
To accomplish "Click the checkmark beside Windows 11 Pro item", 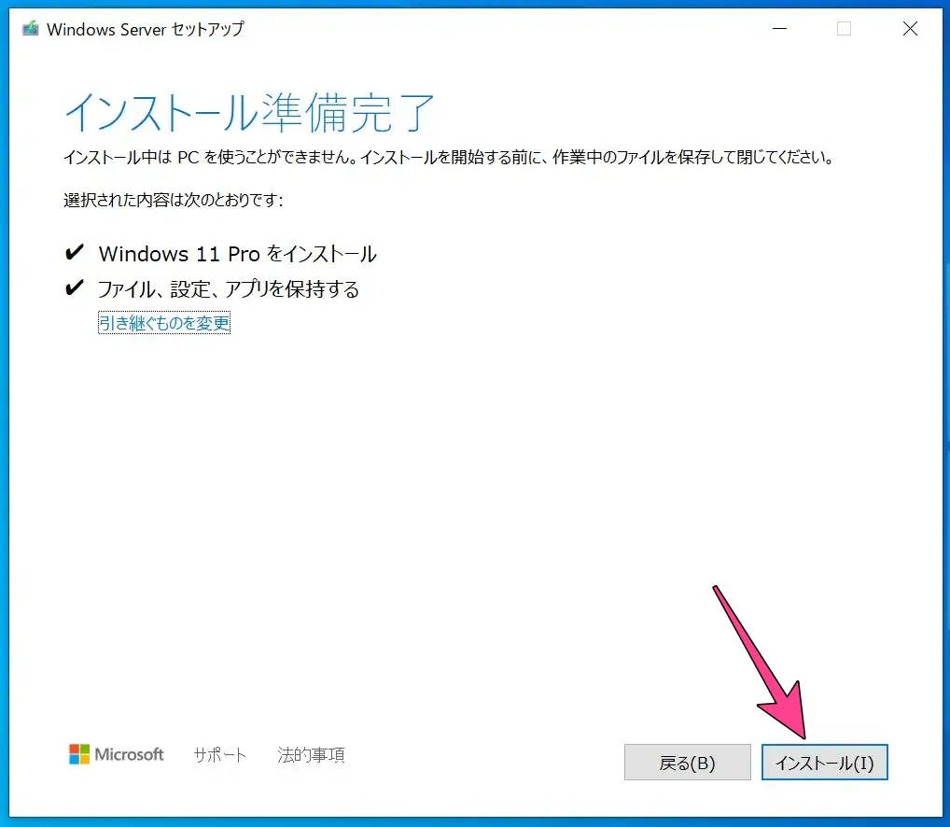I will pyautogui.click(x=77, y=250).
